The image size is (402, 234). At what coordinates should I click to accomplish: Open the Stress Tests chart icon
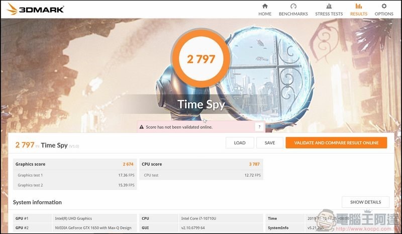[x=329, y=6]
